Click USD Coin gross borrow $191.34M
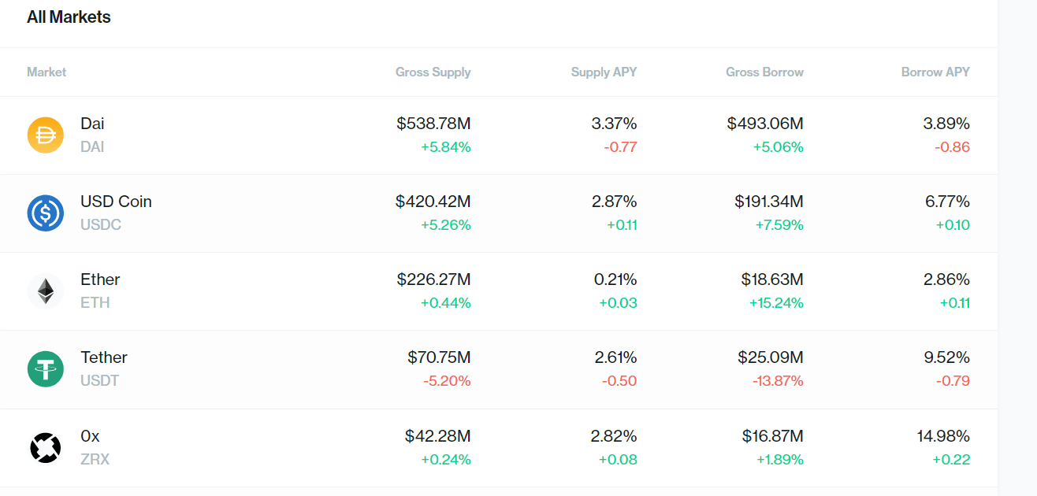This screenshot has height=496, width=1037. [x=769, y=202]
